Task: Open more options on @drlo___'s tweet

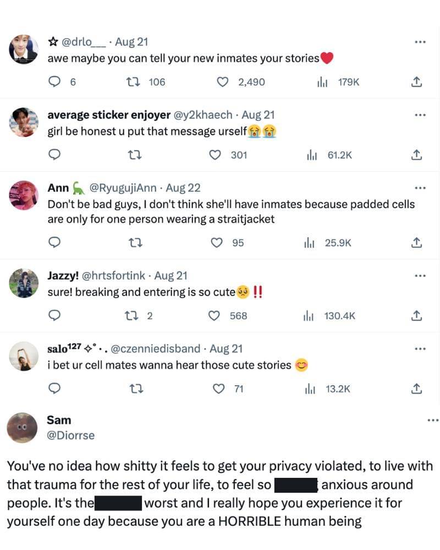Action: click(420, 42)
